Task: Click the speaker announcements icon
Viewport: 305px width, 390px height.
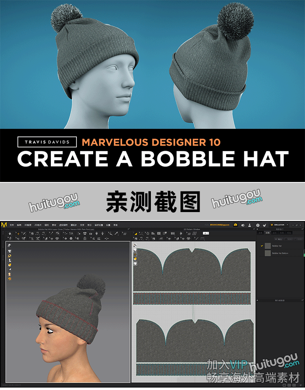Action: tap(242, 225)
